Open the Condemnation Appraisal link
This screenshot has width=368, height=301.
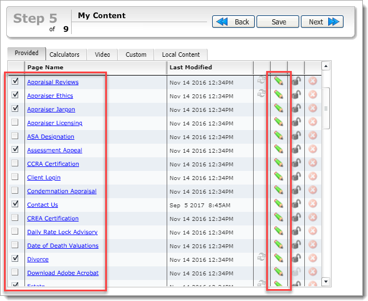coord(62,191)
